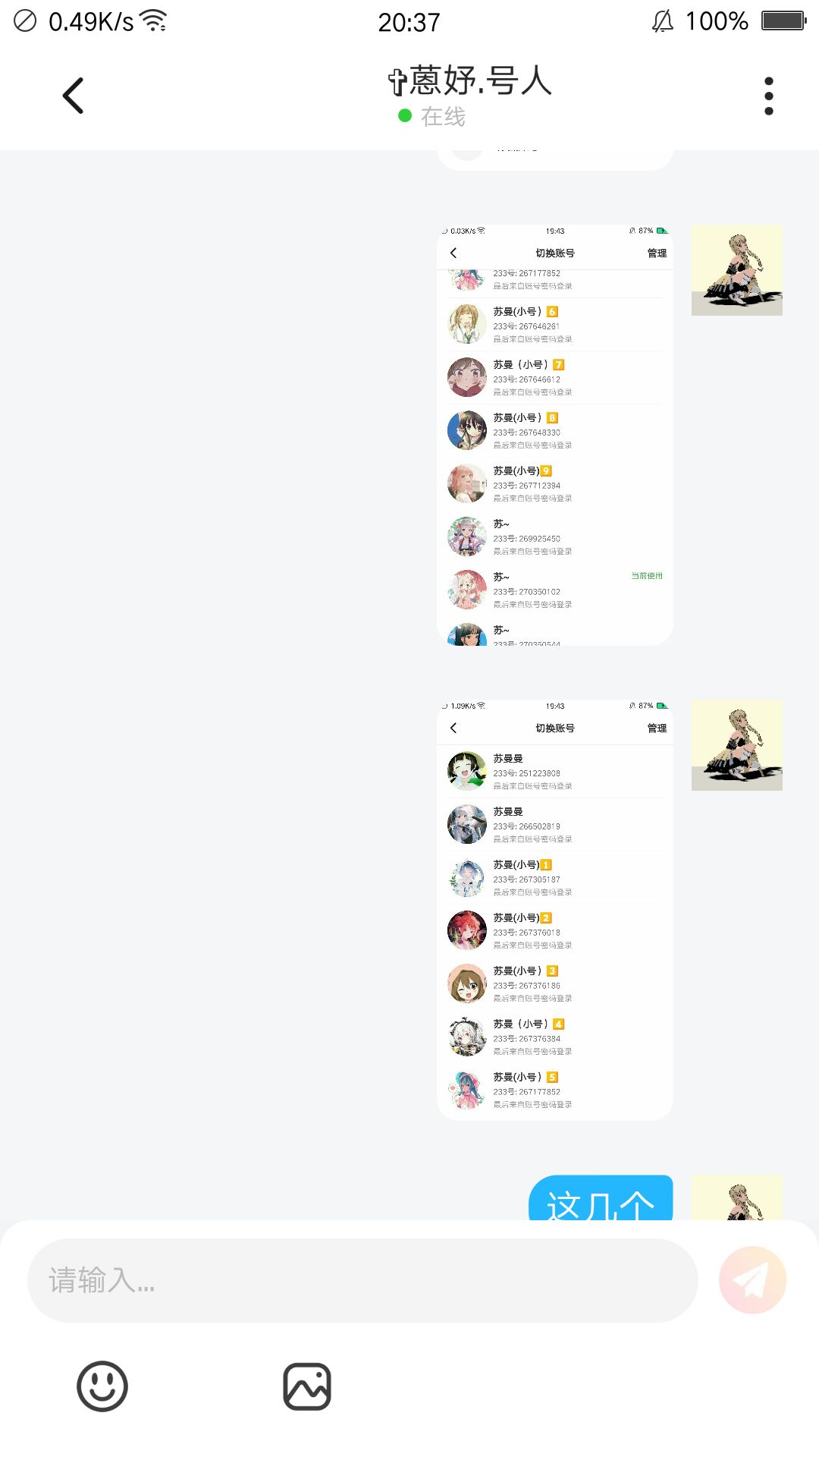This screenshot has height=1457, width=819.
Task: Tap the blue 这几个 message bubble
Action: pyautogui.click(x=601, y=1198)
